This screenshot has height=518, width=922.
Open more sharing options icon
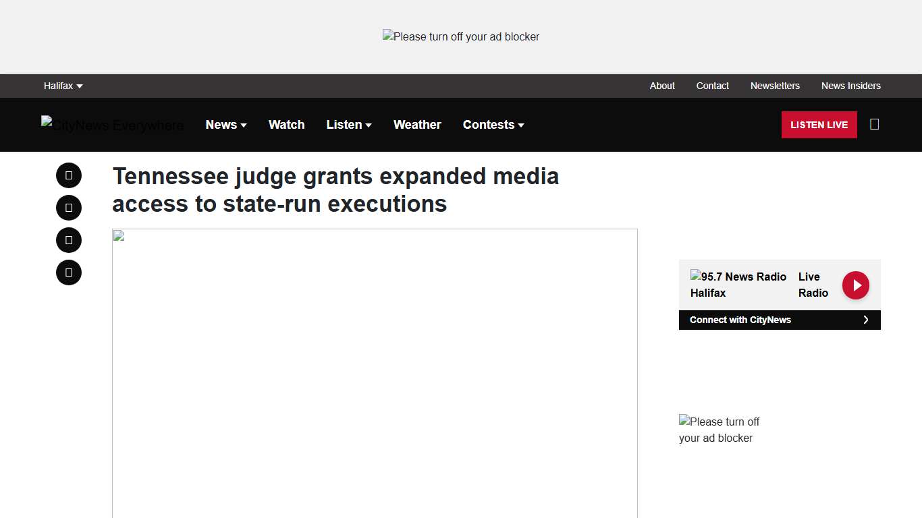68,272
